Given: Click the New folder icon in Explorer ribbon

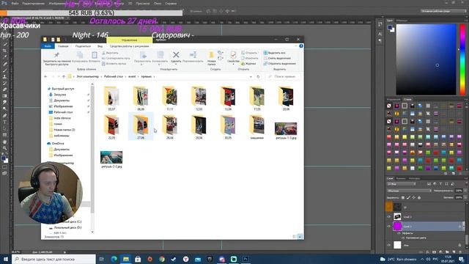Looking at the screenshot, I should coord(211,55).
